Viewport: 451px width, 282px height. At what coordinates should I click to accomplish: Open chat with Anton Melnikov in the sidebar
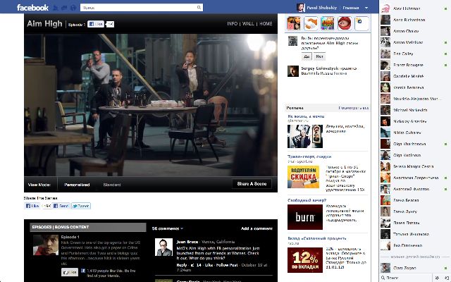pos(414,42)
